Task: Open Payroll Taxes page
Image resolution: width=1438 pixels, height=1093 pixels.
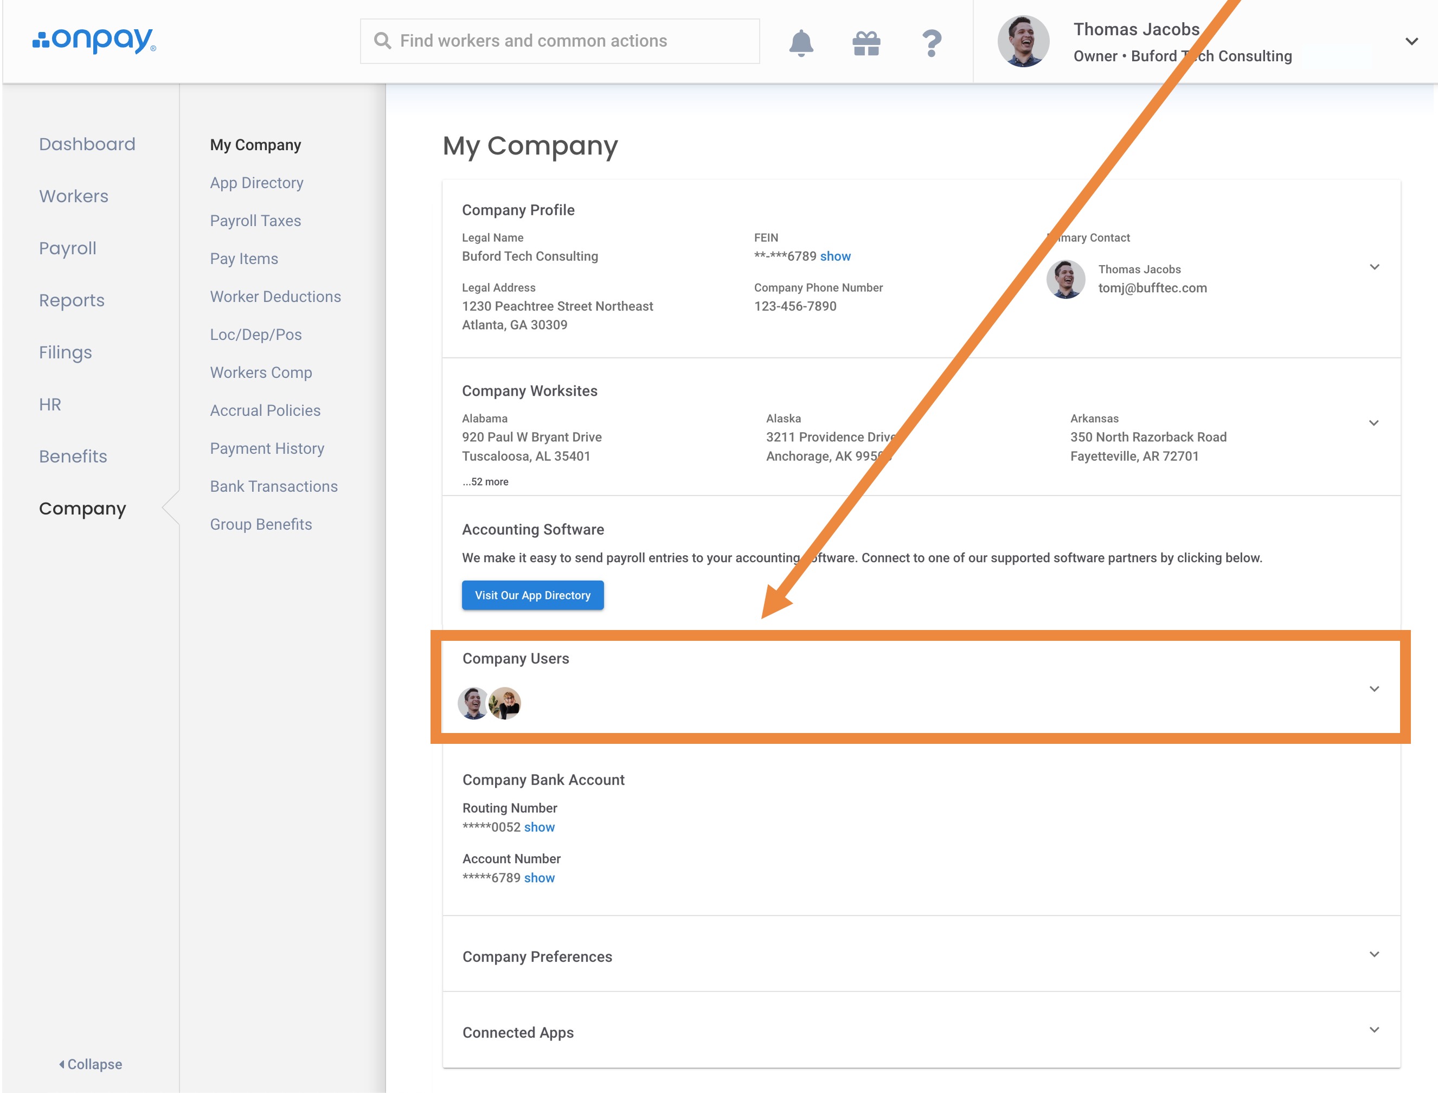Action: [255, 221]
